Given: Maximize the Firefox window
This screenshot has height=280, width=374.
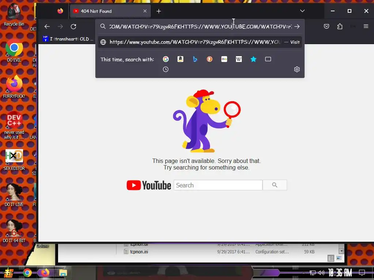Looking at the screenshot, I should [350, 11].
